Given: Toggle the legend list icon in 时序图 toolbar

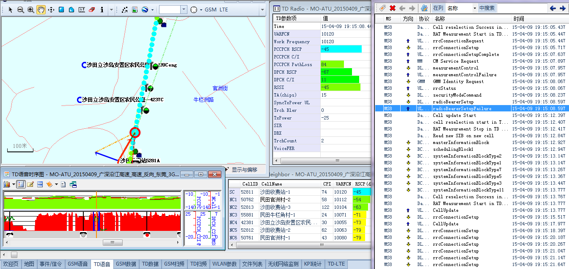Looking at the screenshot, I should [21, 184].
